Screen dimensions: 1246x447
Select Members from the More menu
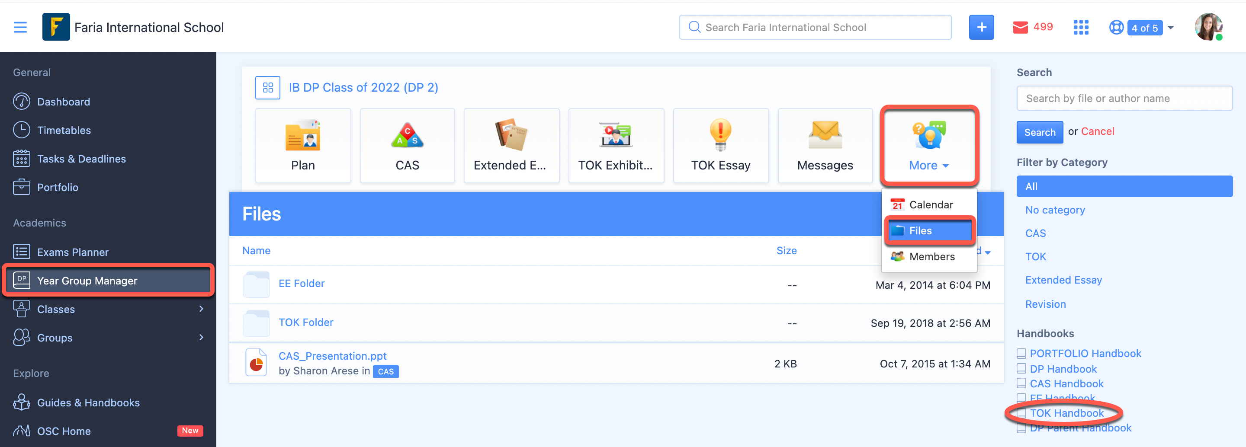click(929, 257)
